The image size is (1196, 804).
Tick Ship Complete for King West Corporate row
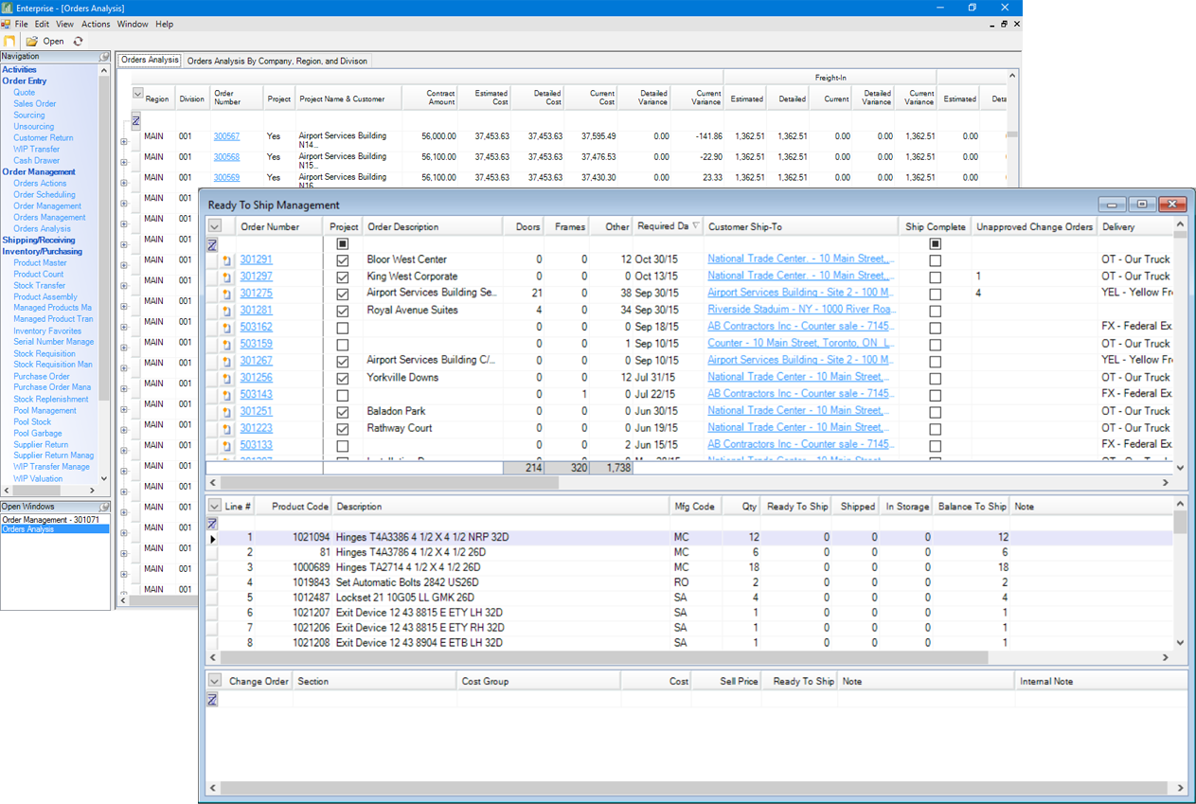[x=935, y=277]
